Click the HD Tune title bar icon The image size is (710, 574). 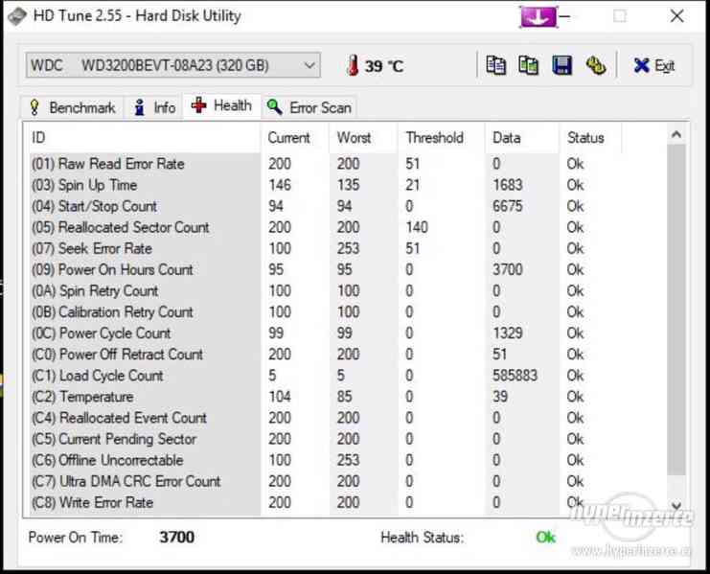click(x=16, y=16)
